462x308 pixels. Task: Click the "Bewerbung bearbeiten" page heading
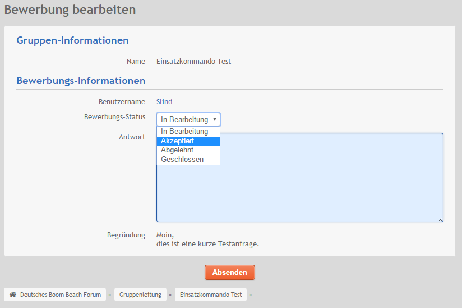pyautogui.click(x=70, y=10)
